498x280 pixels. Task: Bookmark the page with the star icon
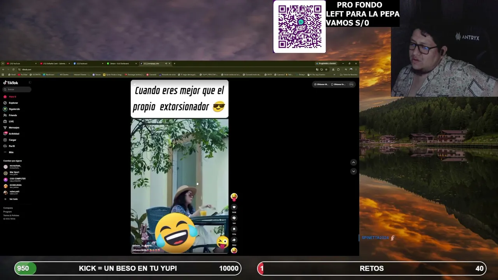tap(326, 70)
